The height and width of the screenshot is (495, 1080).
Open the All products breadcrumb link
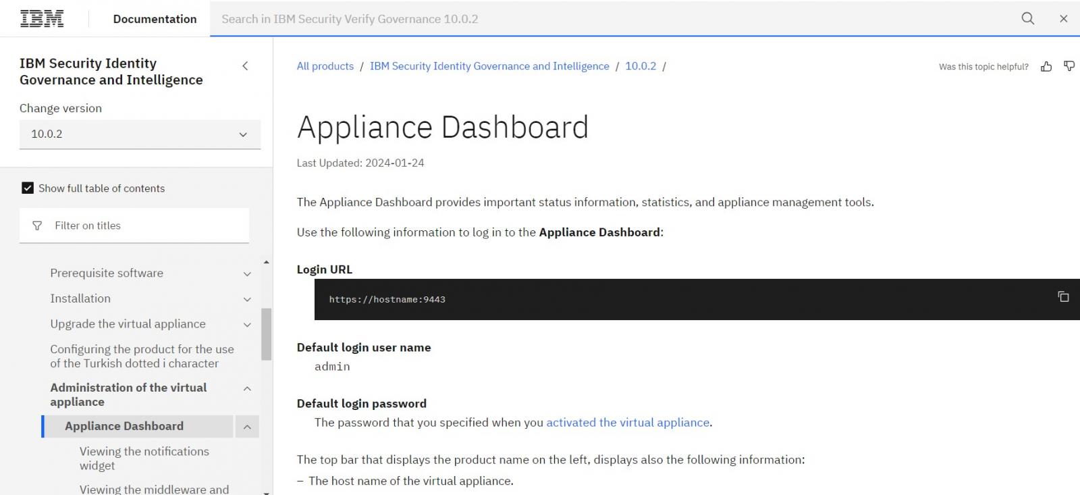tap(325, 66)
